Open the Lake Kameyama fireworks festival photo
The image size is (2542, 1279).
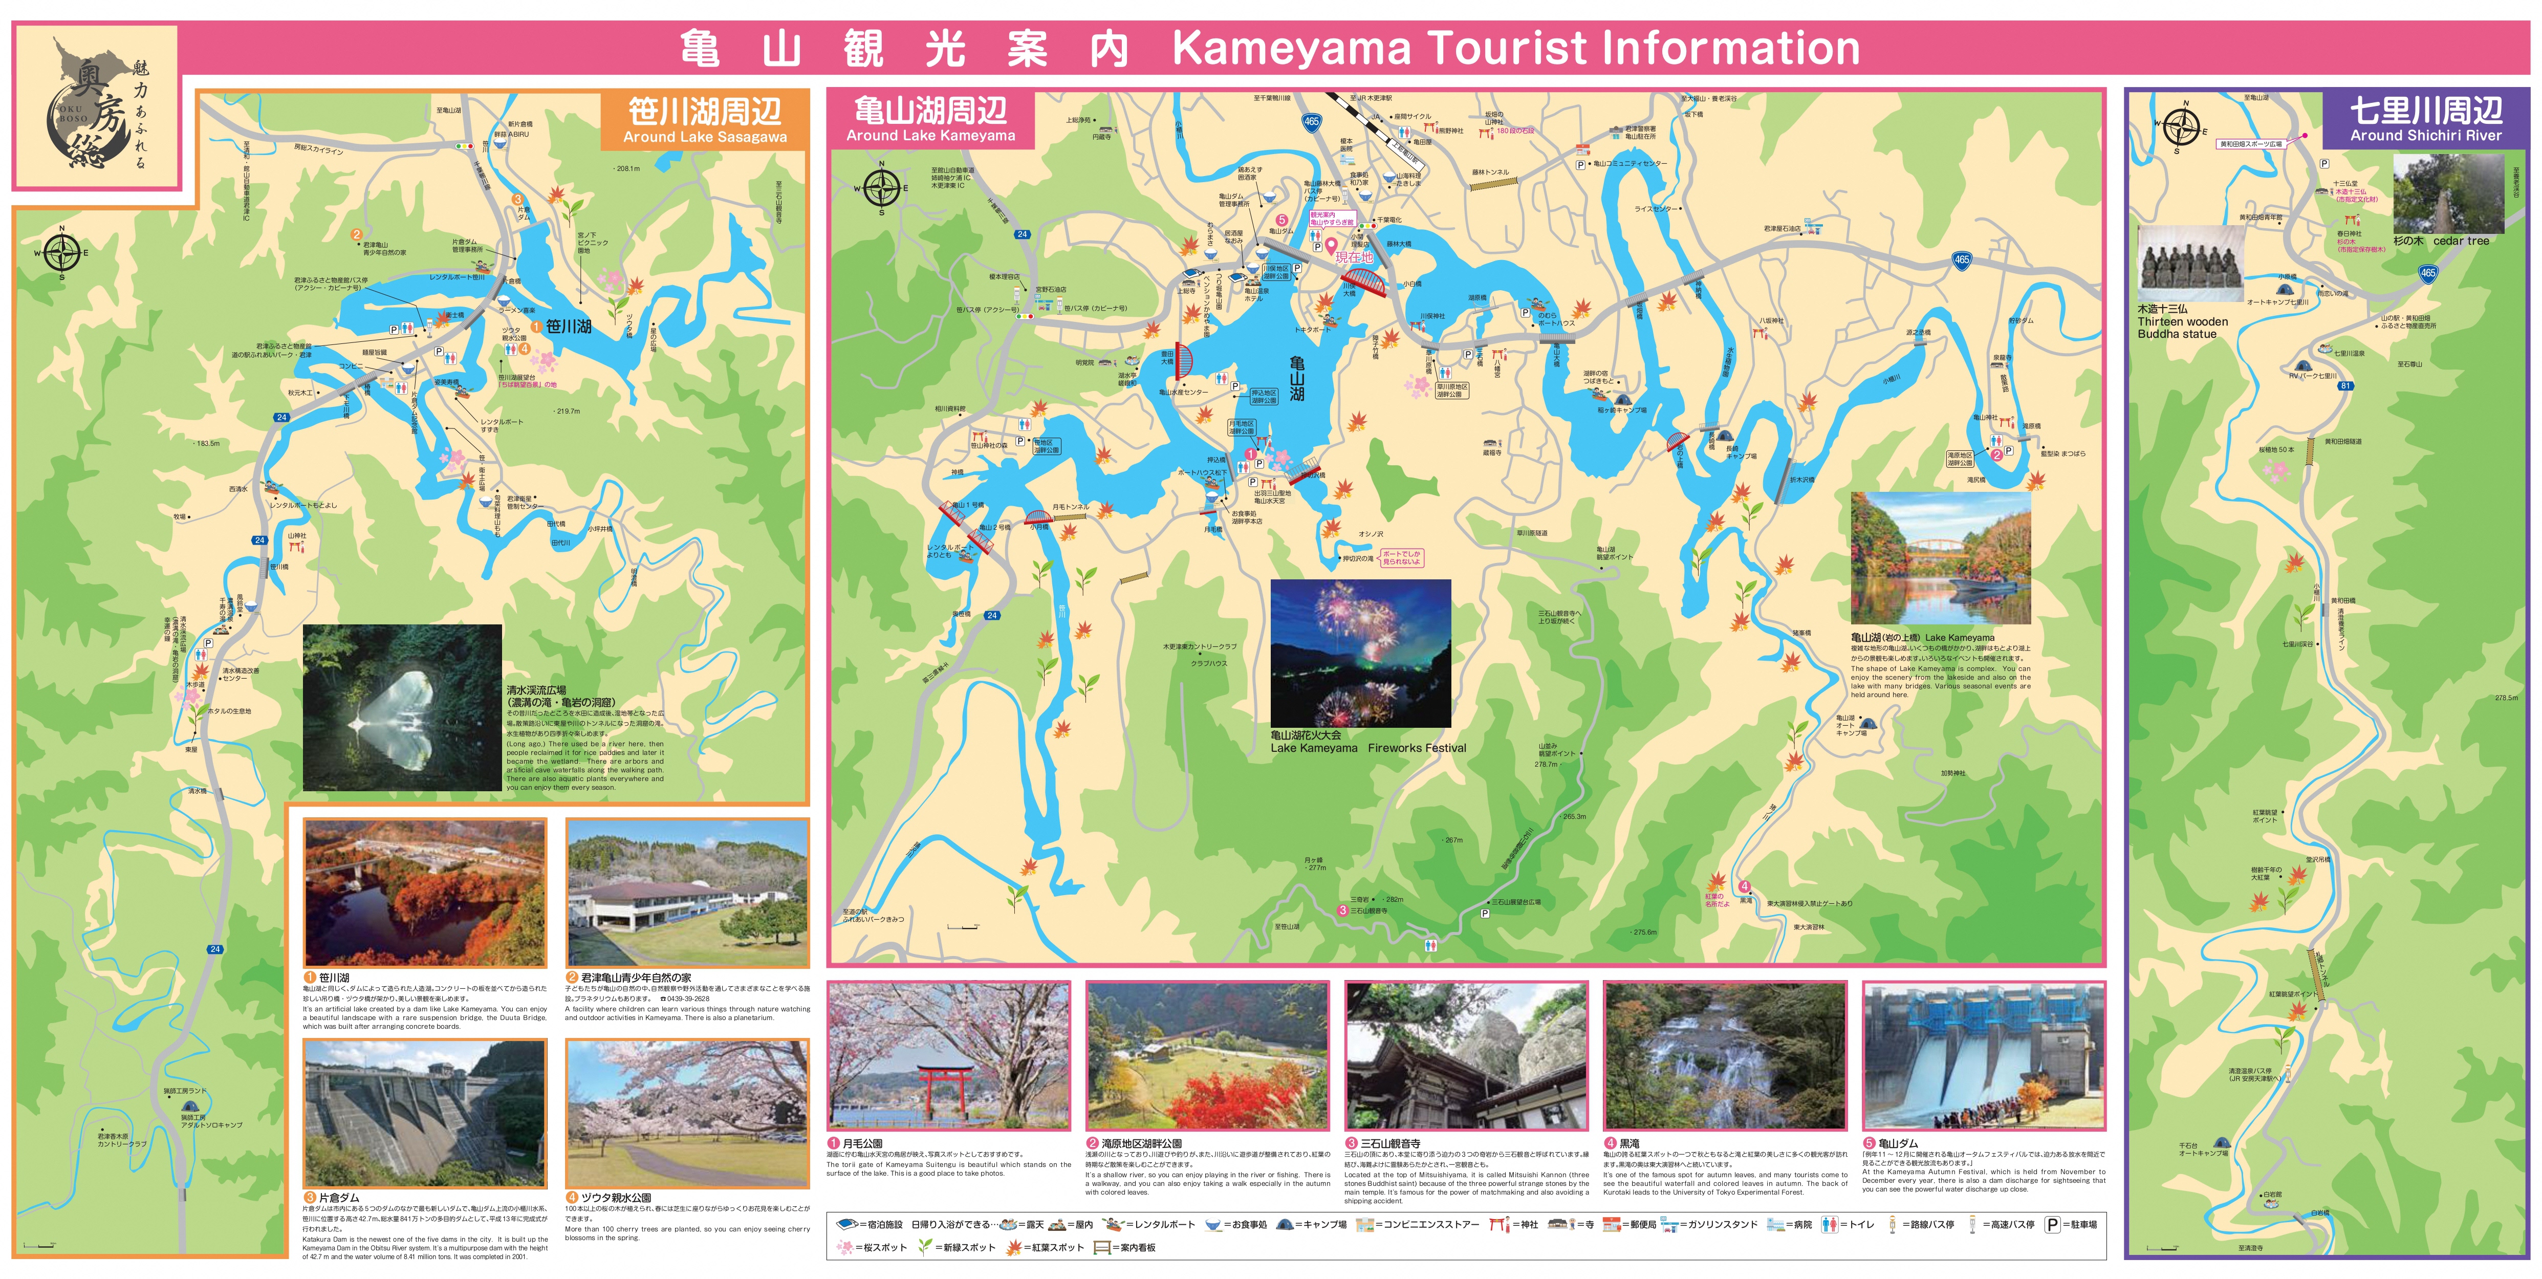coord(1361,653)
